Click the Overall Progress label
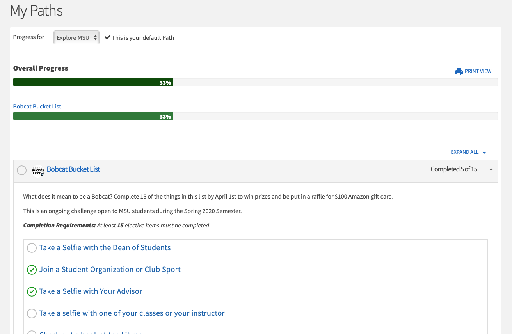Screen dimensions: 512x334 point(41,68)
